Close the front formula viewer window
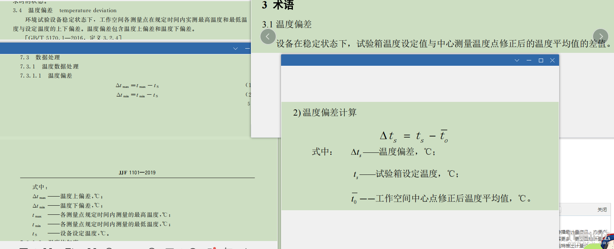The image size is (614, 249). (x=552, y=60)
